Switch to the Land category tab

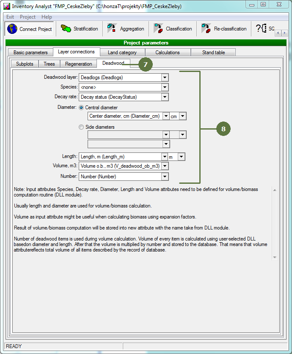(x=122, y=53)
